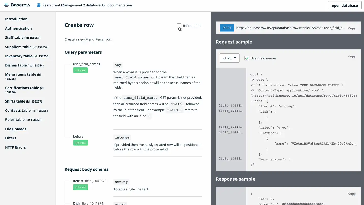This screenshot has width=364, height=205.
Task: Open the cURL language dropdown
Action: point(229,58)
